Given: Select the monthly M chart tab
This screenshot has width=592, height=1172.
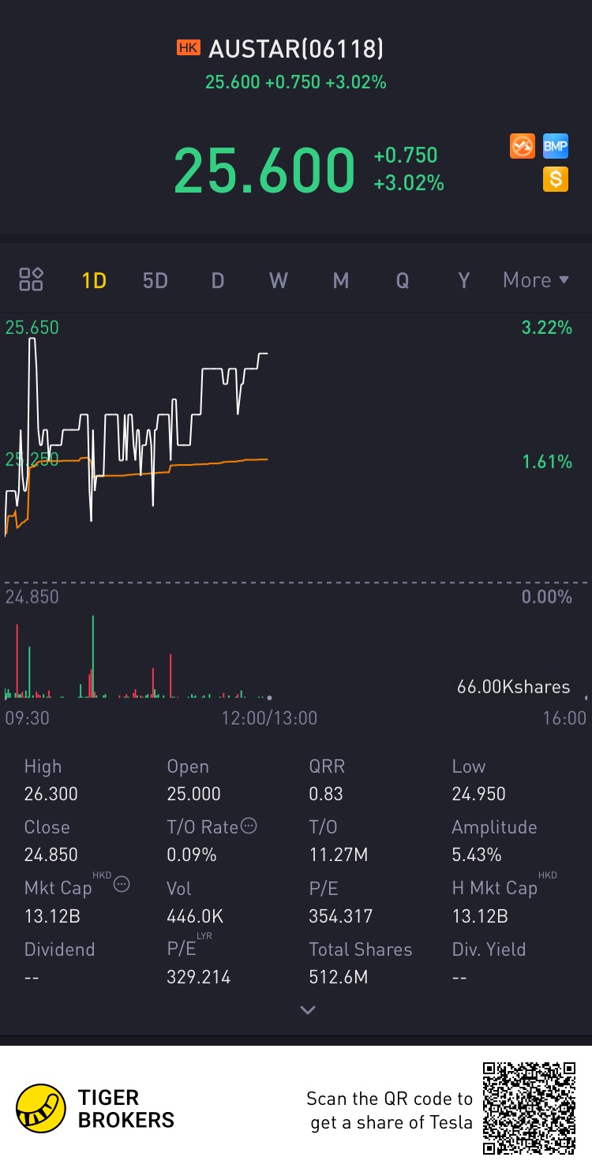Looking at the screenshot, I should click(x=340, y=280).
